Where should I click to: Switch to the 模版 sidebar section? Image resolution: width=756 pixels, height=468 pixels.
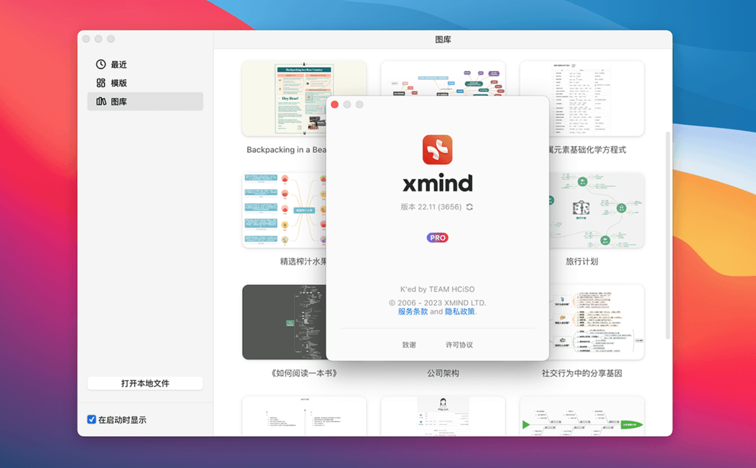145,83
